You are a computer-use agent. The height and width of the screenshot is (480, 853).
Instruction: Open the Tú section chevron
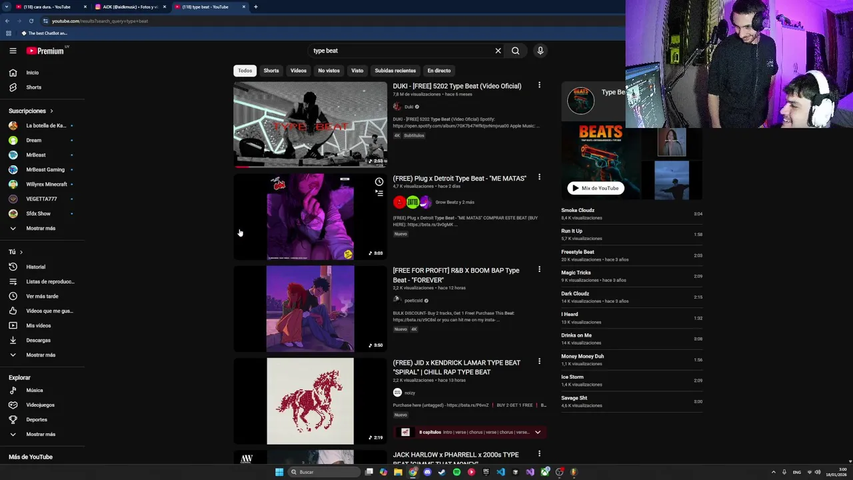coord(21,252)
